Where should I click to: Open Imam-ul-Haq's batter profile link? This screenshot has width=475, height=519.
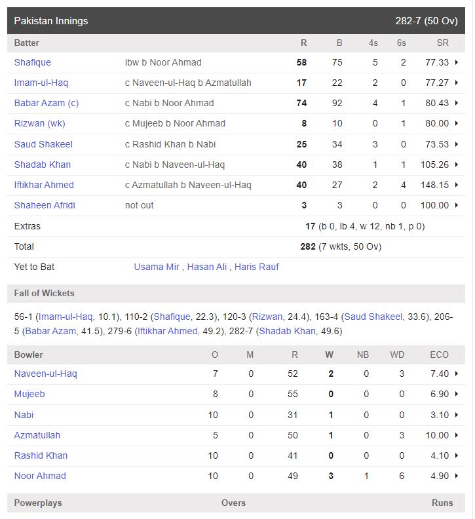41,83
